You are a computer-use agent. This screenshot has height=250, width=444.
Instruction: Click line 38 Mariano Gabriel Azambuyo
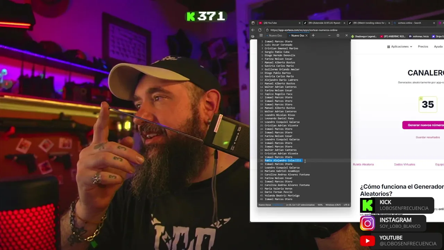point(282,171)
